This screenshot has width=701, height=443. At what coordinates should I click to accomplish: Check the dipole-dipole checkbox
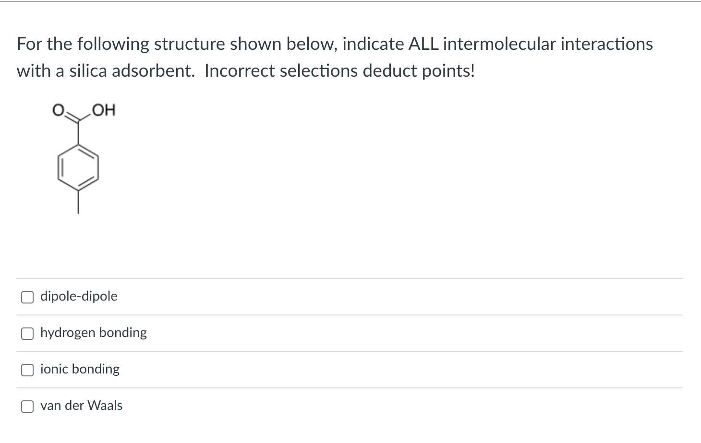point(27,297)
